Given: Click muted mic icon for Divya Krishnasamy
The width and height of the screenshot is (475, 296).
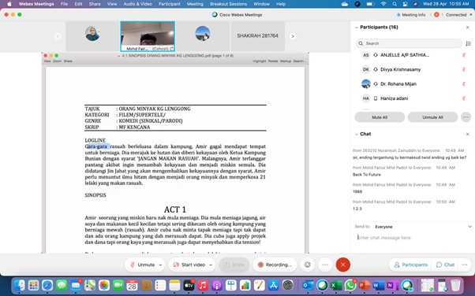Looking at the screenshot, I should 463,69.
